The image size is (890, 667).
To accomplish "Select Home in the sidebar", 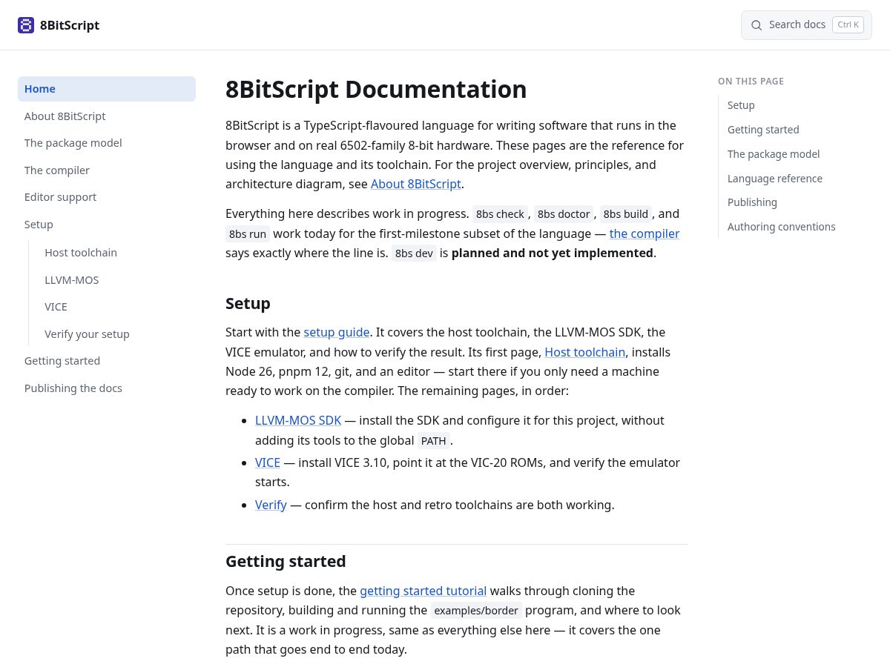I will coord(107,89).
